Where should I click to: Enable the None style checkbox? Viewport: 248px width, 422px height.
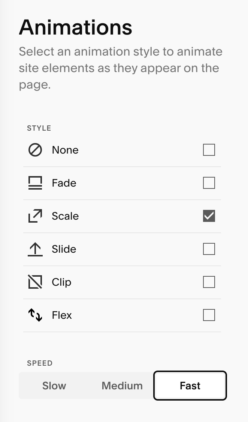209,150
